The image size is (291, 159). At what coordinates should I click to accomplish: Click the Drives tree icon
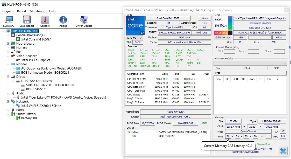pos(13,77)
